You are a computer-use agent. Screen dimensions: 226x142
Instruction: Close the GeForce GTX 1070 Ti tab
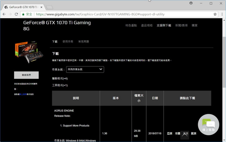[x=41, y=7]
